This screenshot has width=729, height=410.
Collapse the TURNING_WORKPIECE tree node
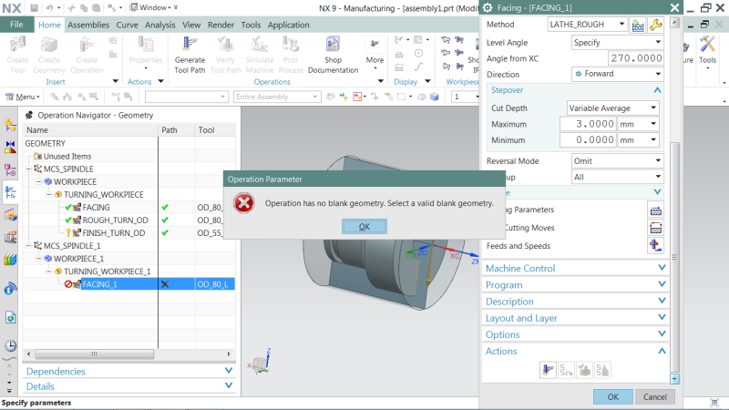(49, 195)
